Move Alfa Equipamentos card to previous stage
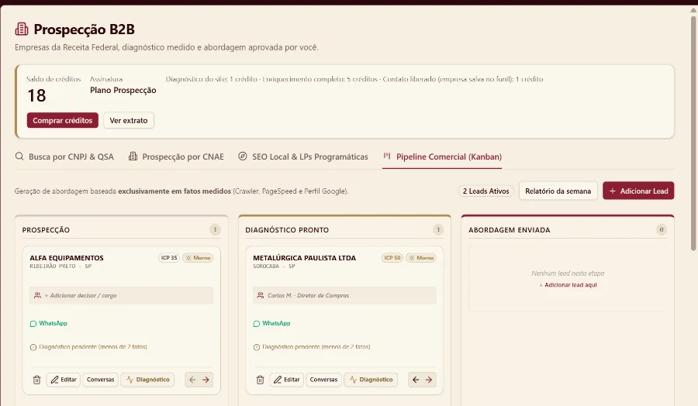The width and height of the screenshot is (698, 406). [x=192, y=380]
